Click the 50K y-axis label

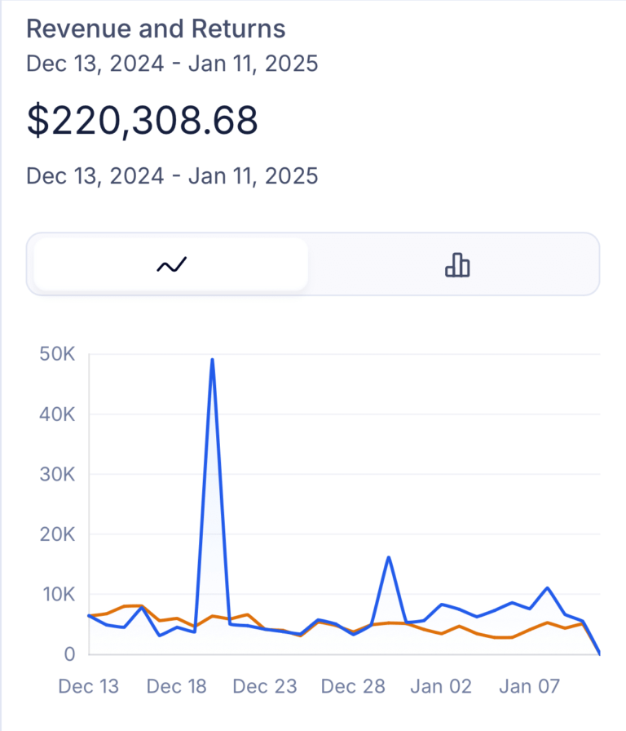coord(57,354)
